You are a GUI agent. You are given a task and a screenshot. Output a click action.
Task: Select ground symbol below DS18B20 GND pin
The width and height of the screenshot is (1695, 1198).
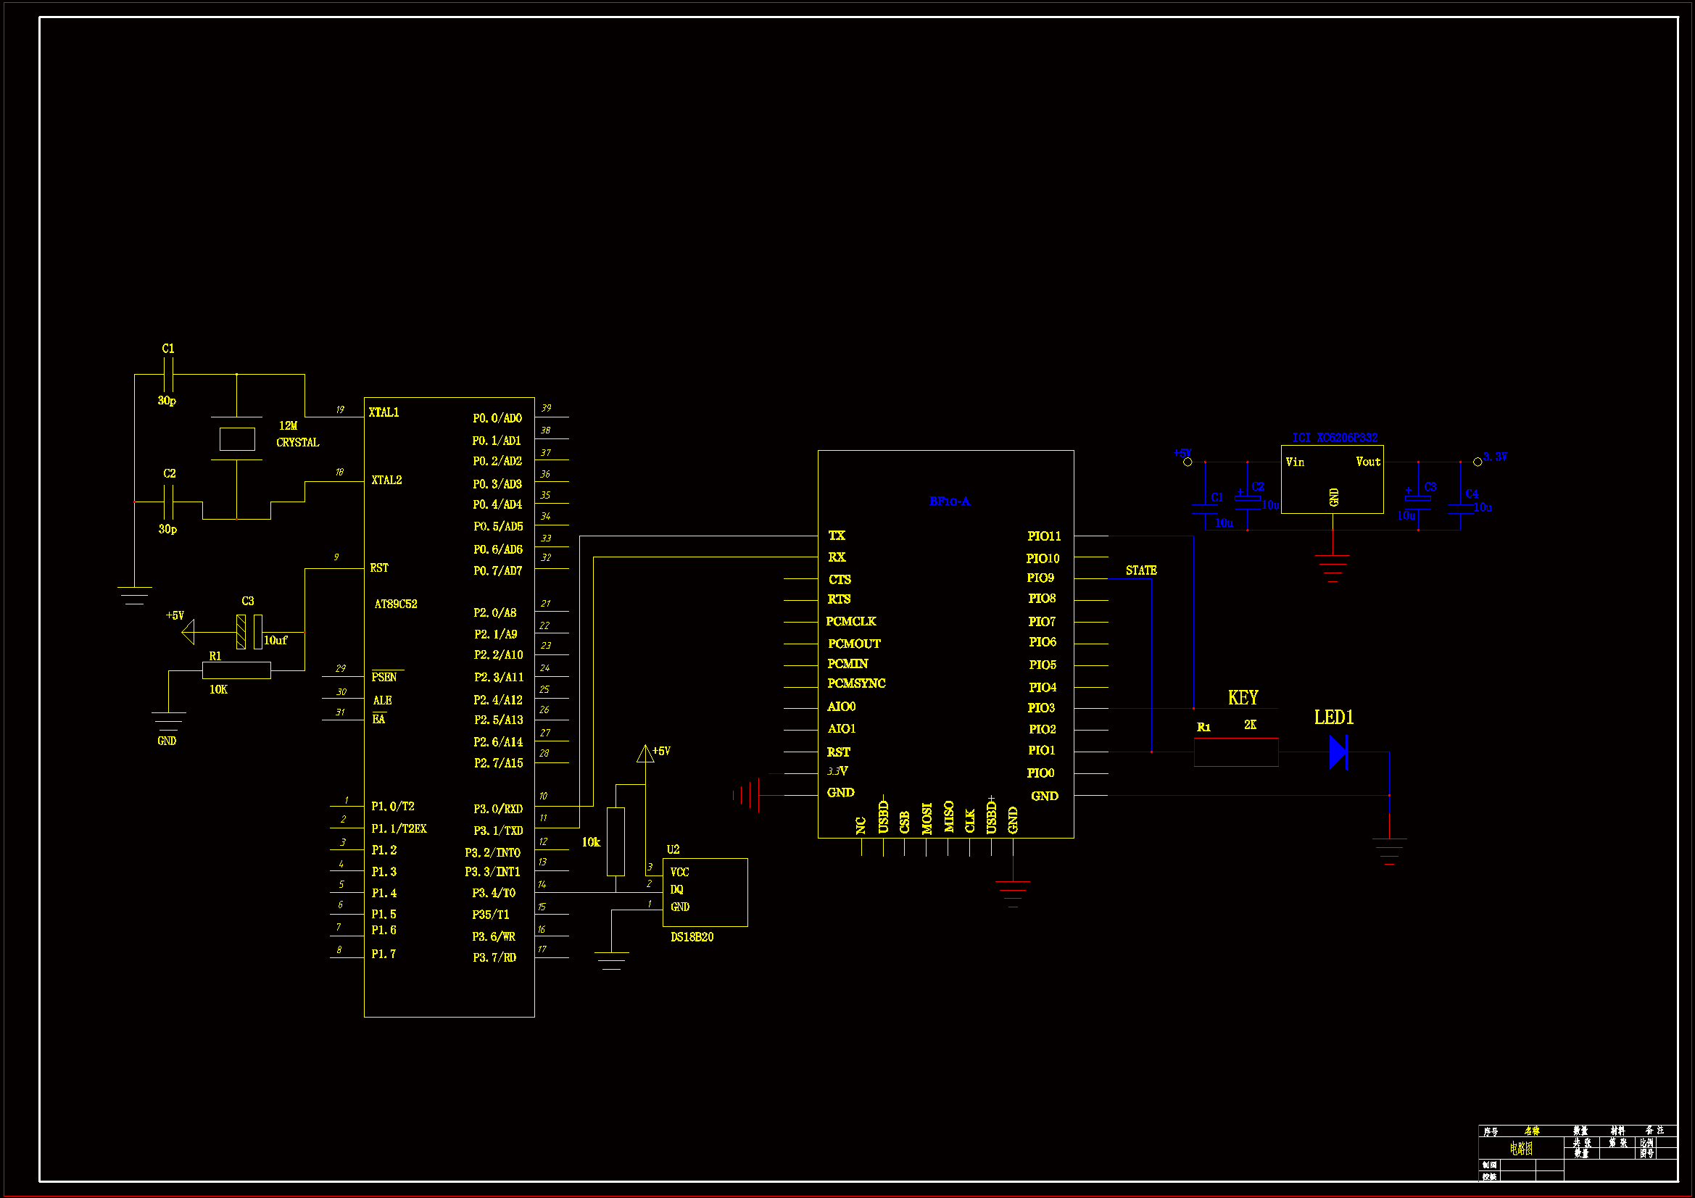(611, 960)
